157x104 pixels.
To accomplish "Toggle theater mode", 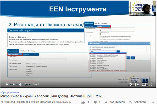I will 144,84.
